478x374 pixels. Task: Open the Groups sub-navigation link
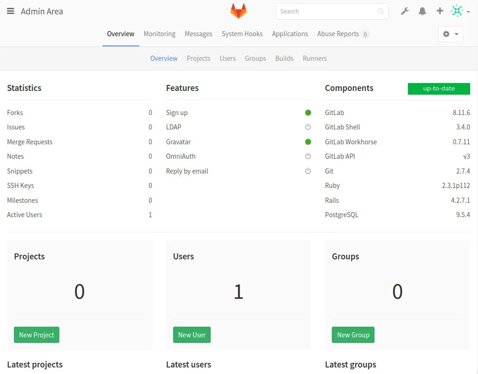(x=255, y=58)
